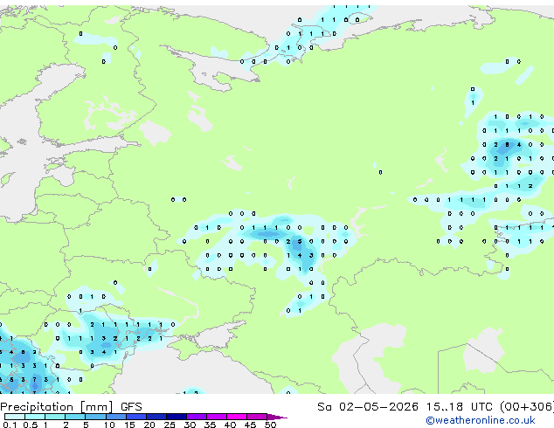Click the '20' legend label
Screen dimensions: 554x428
tap(149, 425)
